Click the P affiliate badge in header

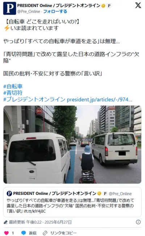coord(109,6)
